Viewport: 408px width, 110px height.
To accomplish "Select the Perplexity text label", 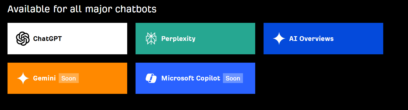I will 178,39.
